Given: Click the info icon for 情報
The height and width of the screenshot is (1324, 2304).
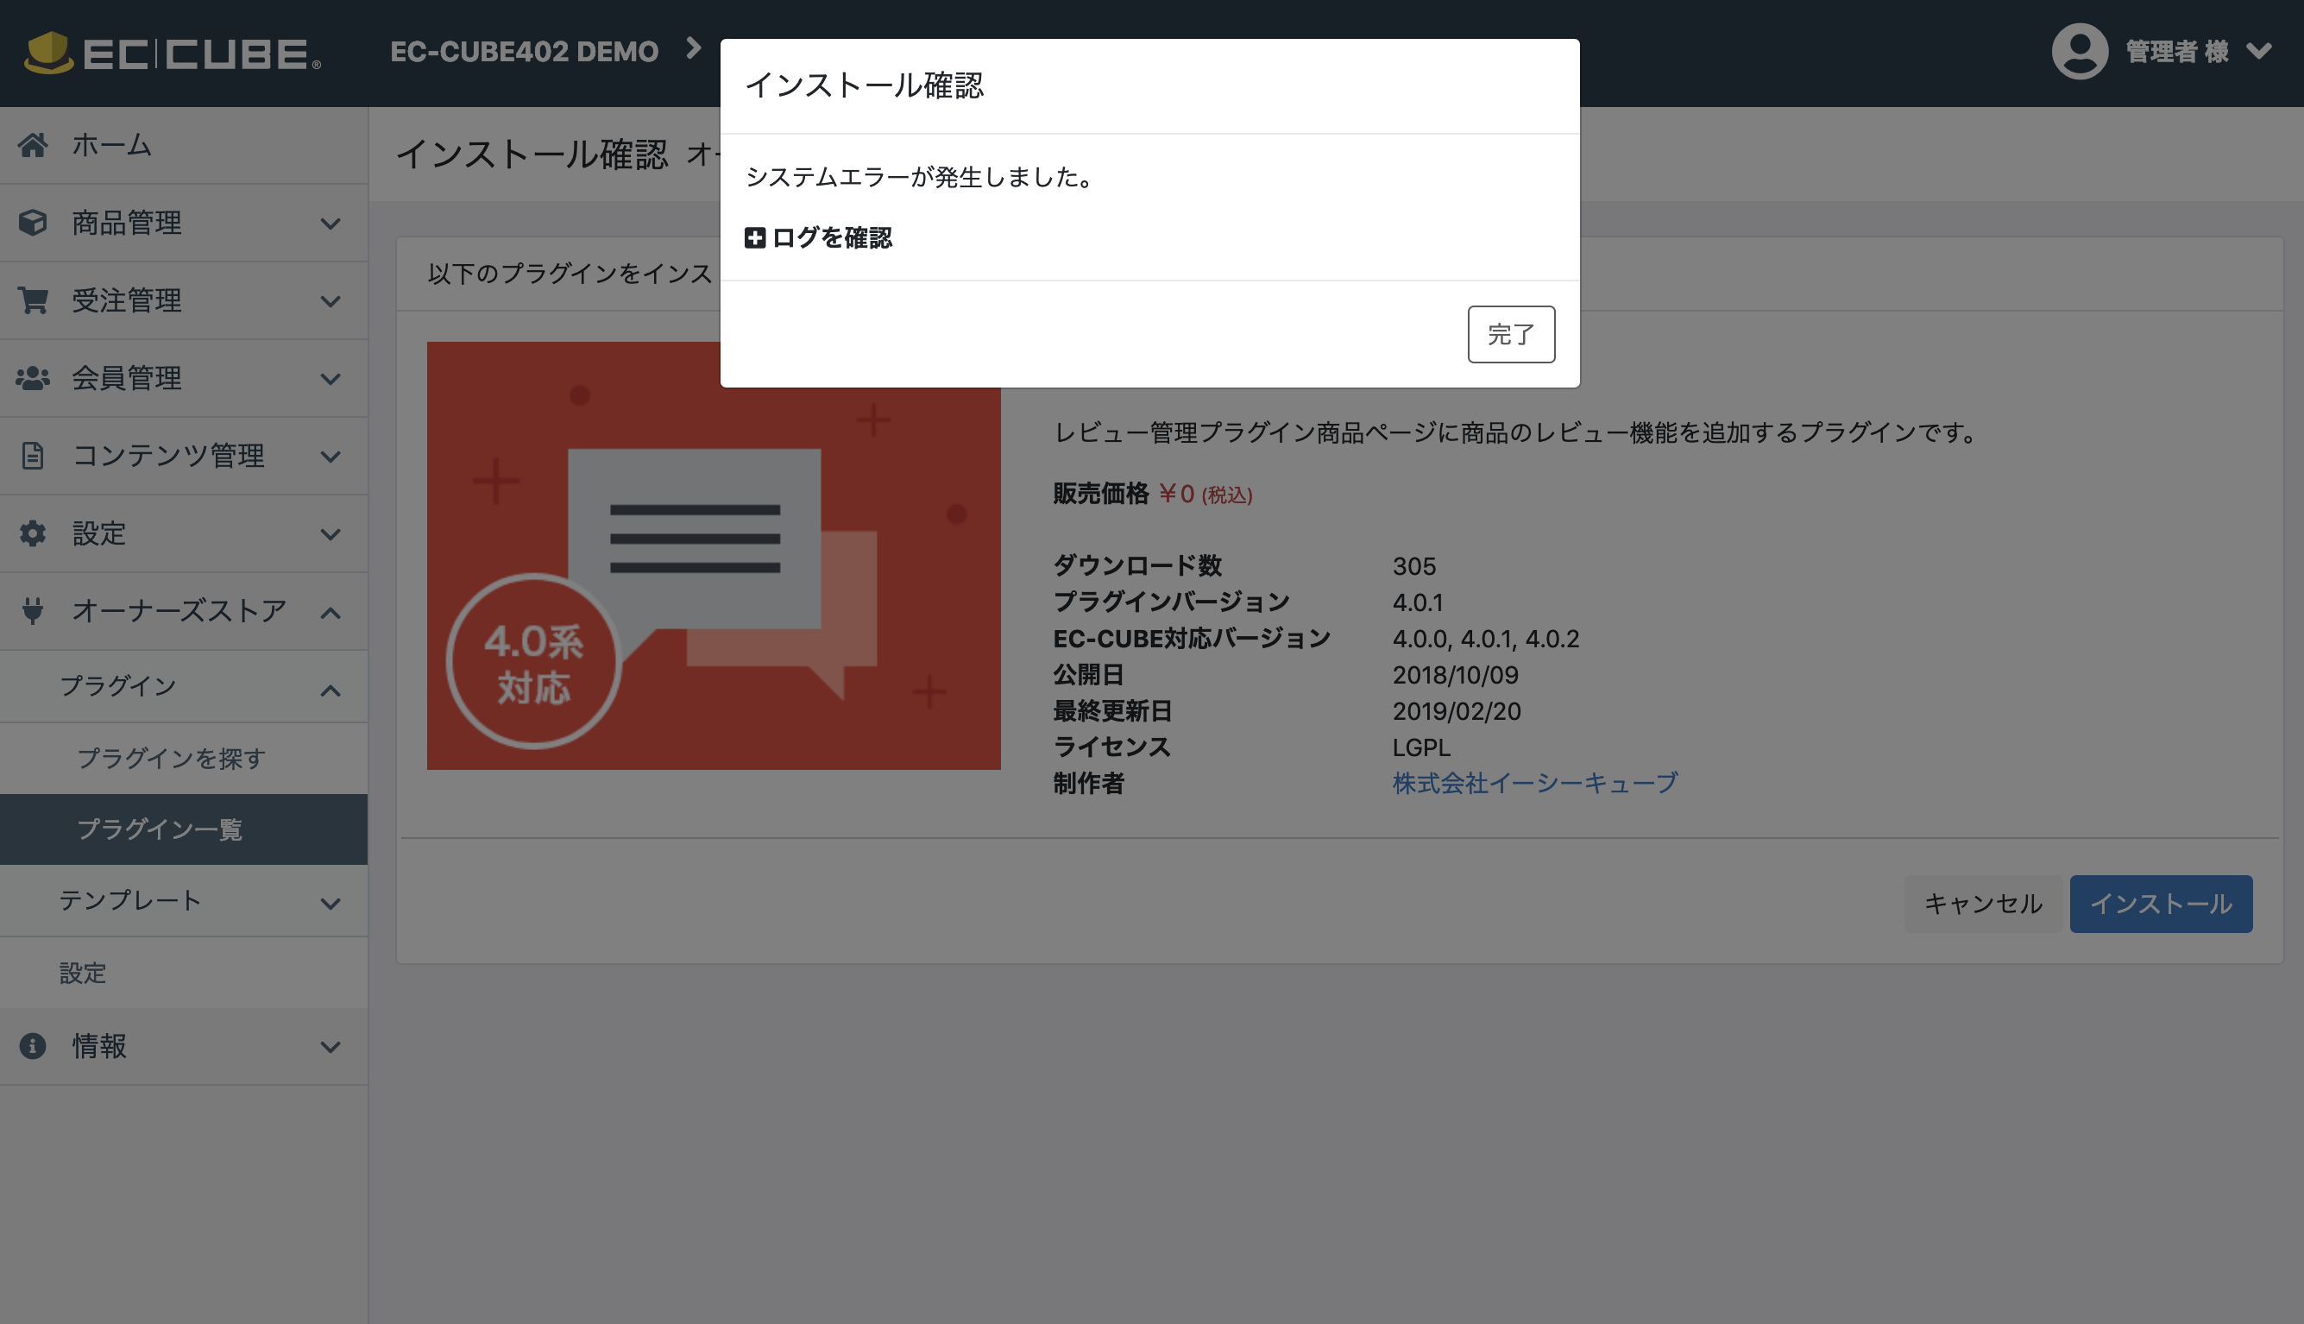Looking at the screenshot, I should [33, 1046].
